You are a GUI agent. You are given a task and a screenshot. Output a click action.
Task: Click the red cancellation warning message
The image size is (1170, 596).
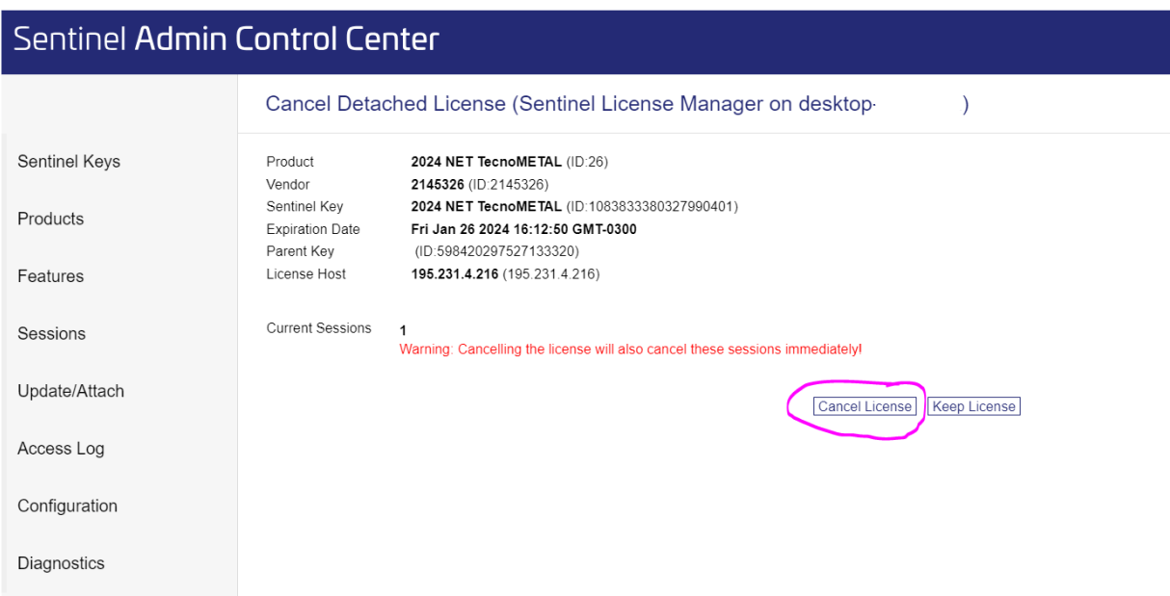pyautogui.click(x=630, y=349)
